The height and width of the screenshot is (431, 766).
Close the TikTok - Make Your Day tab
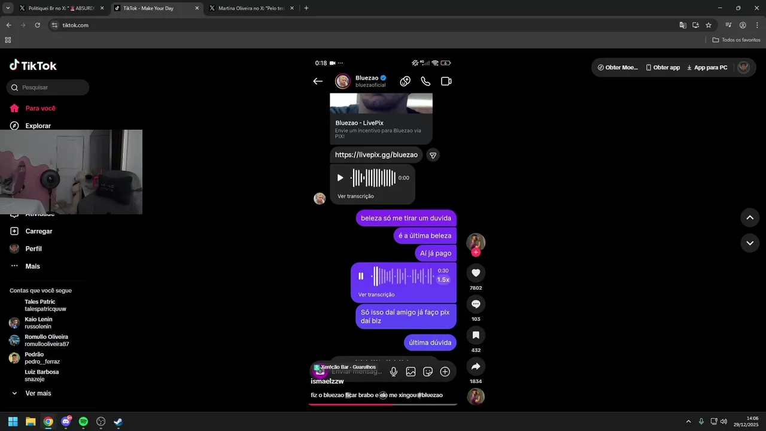(197, 8)
